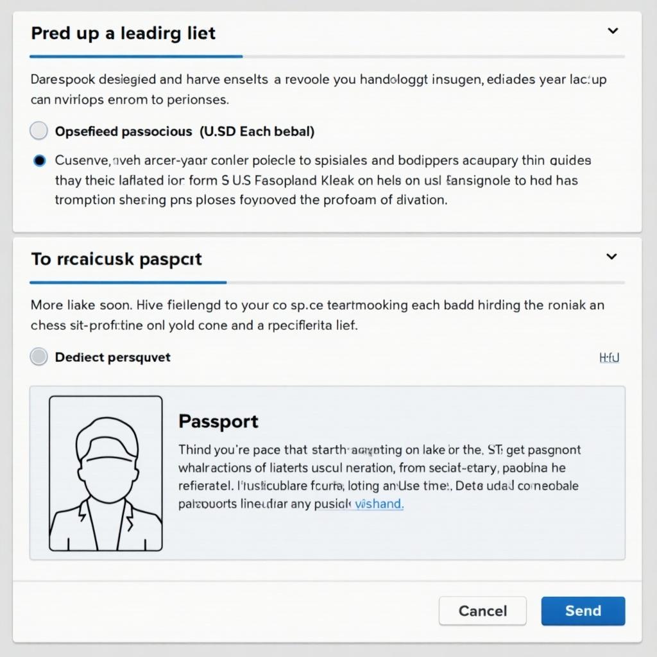Image resolution: width=657 pixels, height=657 pixels.
Task: Click the "Cusenve, ıveh arcer-yaar" option description
Action: 323,180
